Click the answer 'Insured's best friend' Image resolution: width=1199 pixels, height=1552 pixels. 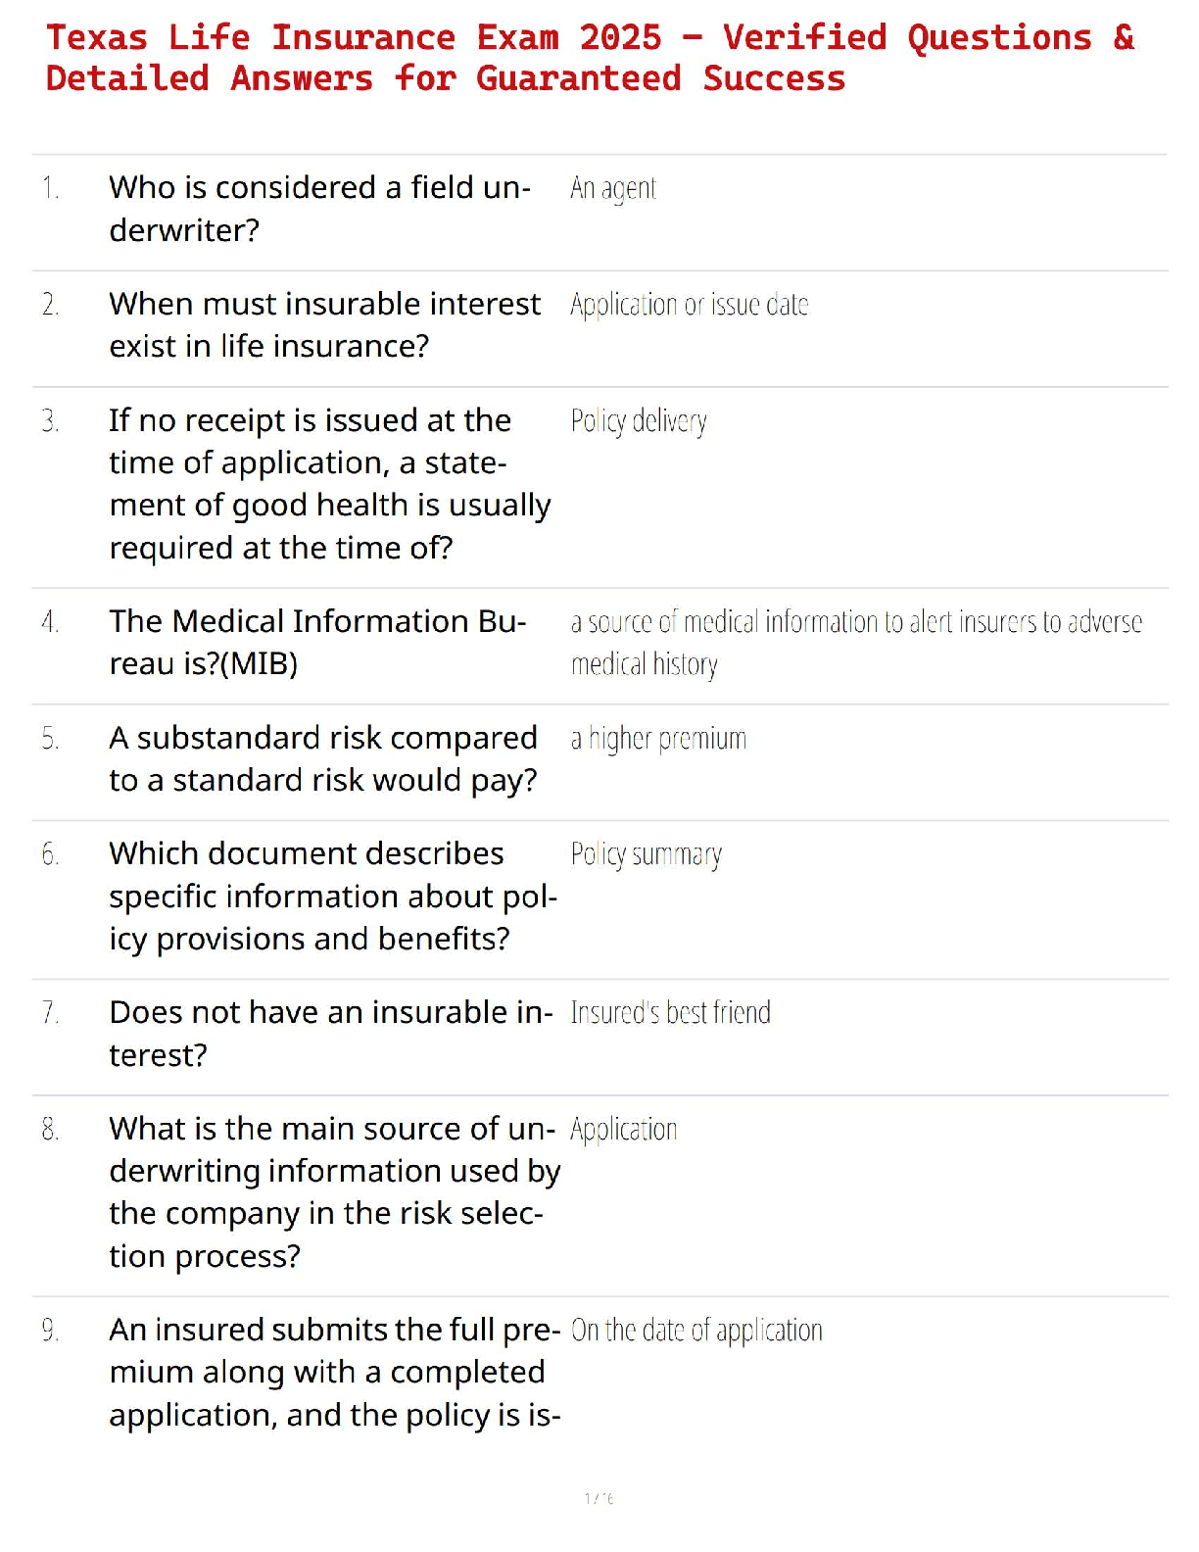670,1012
